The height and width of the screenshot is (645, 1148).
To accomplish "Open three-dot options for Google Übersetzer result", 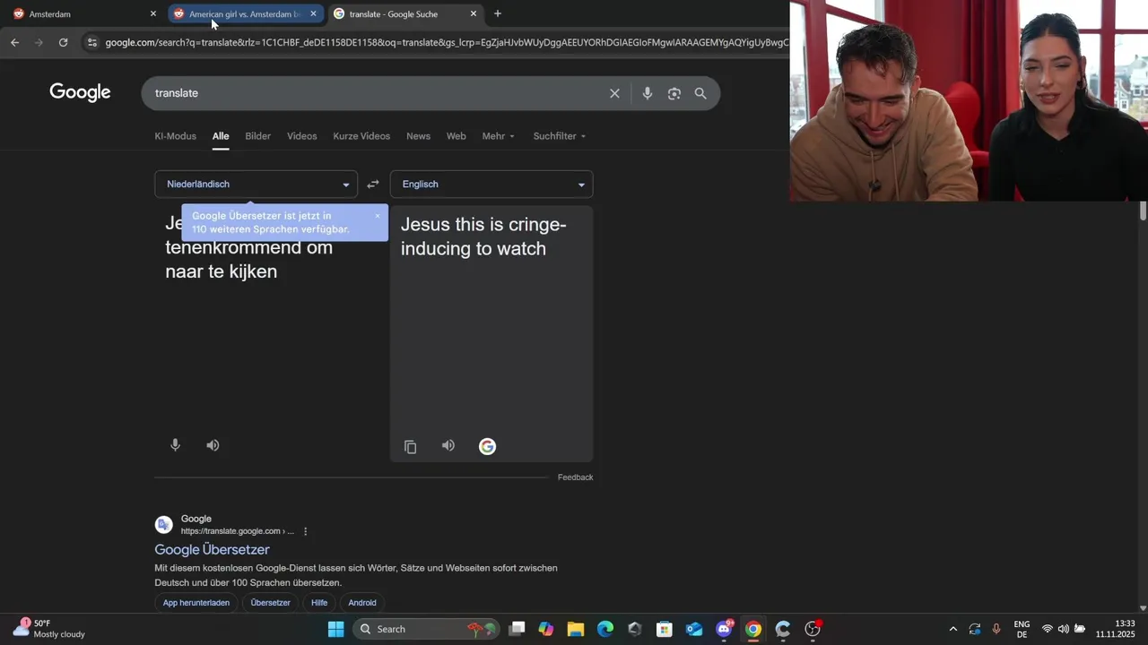I will tap(305, 531).
